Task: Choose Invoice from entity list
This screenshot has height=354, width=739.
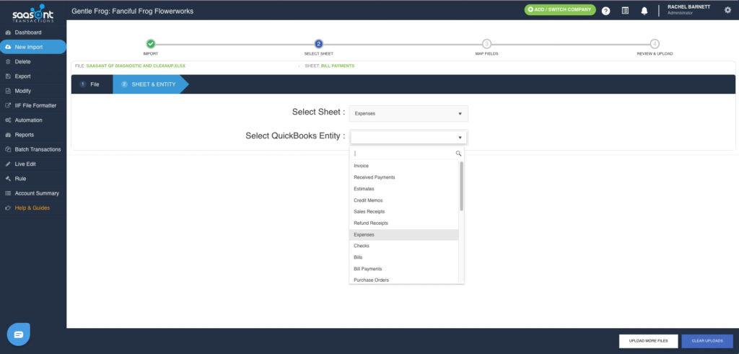Action: coord(404,166)
